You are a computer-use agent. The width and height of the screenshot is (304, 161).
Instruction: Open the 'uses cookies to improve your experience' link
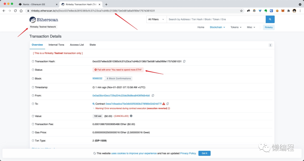point(134,153)
